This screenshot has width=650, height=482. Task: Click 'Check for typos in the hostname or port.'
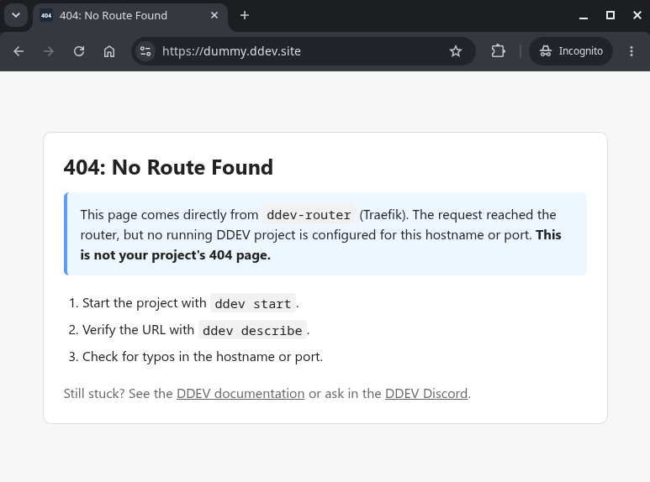(x=203, y=357)
